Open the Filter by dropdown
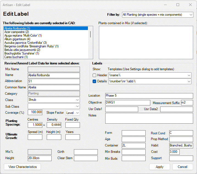The image size is (197, 174). pos(157,15)
